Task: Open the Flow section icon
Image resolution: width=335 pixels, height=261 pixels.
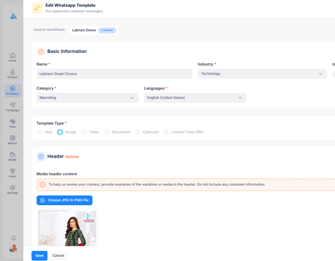Action: [x=12, y=123]
